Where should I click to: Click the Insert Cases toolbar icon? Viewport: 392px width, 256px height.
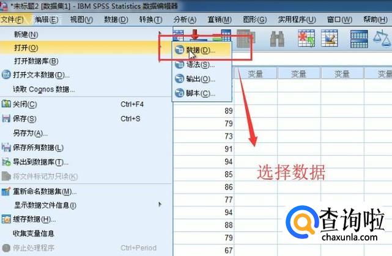[306, 38]
